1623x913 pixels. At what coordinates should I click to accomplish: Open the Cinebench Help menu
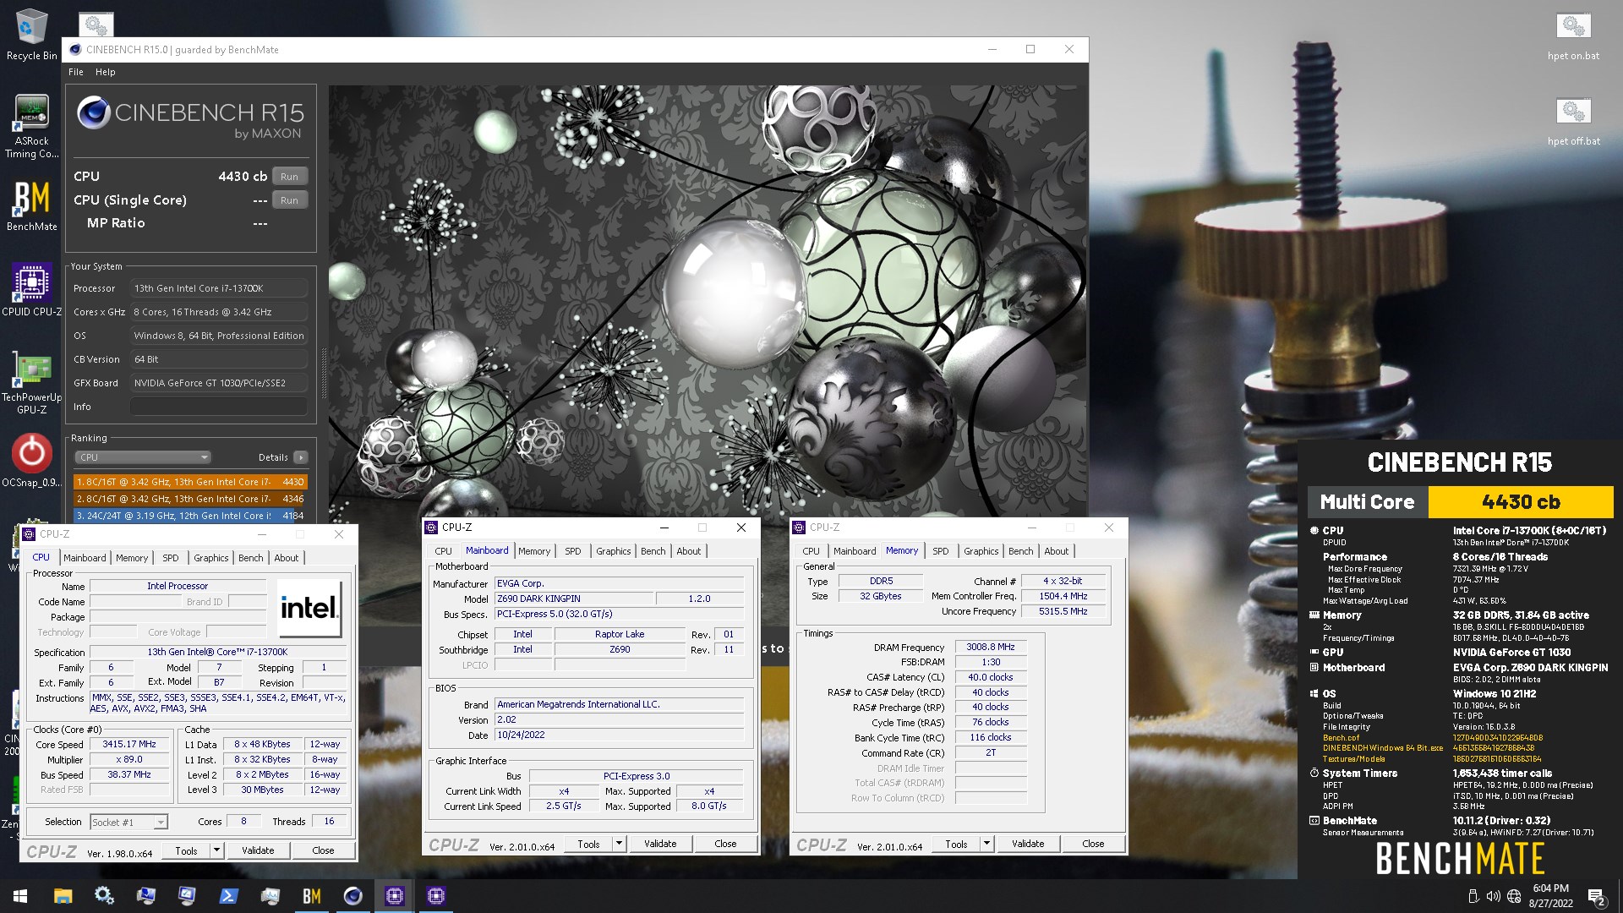106,72
